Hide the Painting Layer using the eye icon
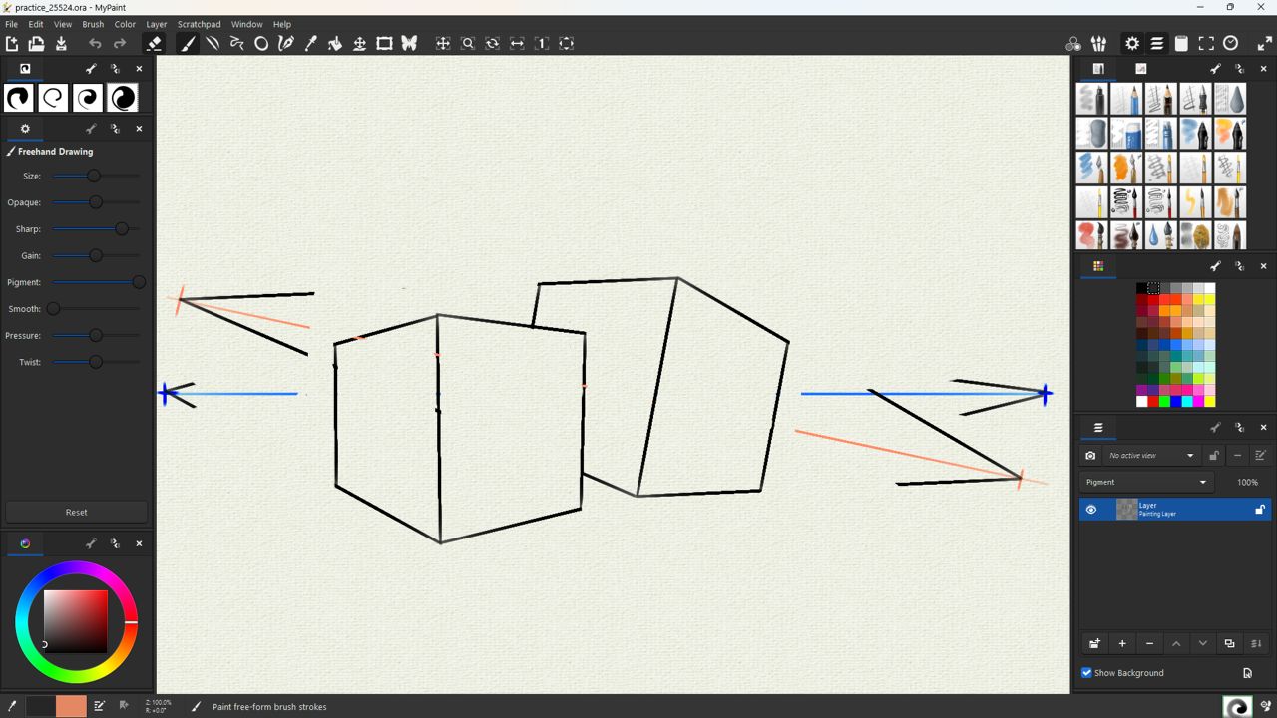1277x718 pixels. click(1091, 510)
